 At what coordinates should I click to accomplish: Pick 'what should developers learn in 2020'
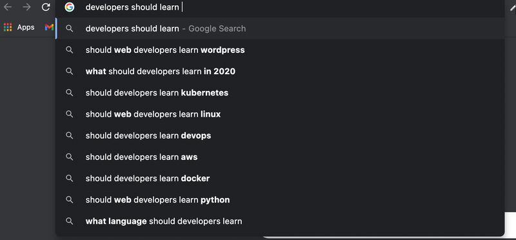coord(280,72)
